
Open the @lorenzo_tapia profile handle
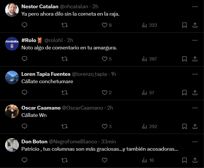pos(89,74)
